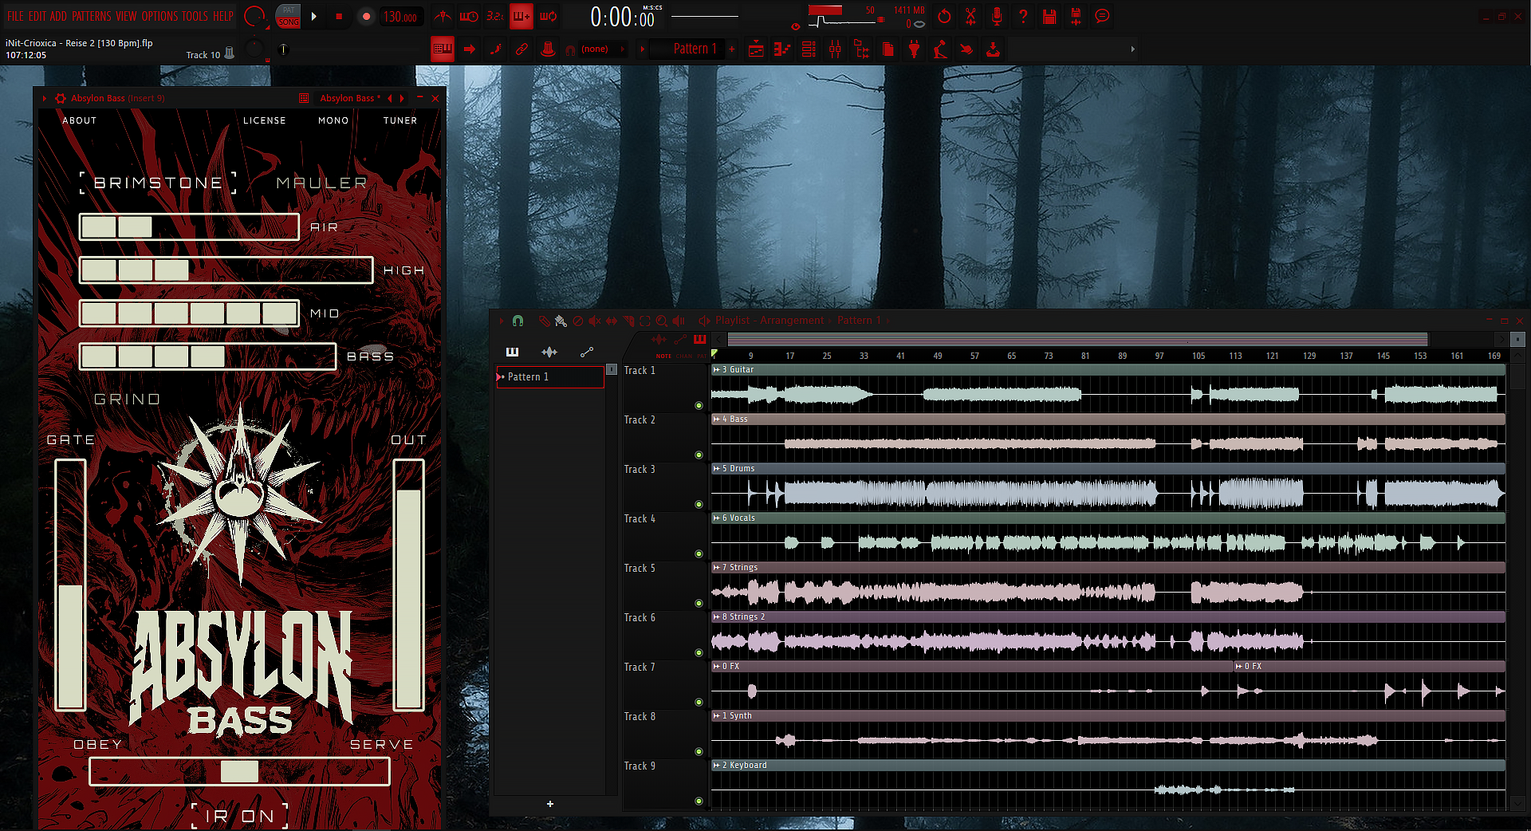The height and width of the screenshot is (831, 1531).
Task: Toggle the metronome
Action: click(443, 16)
